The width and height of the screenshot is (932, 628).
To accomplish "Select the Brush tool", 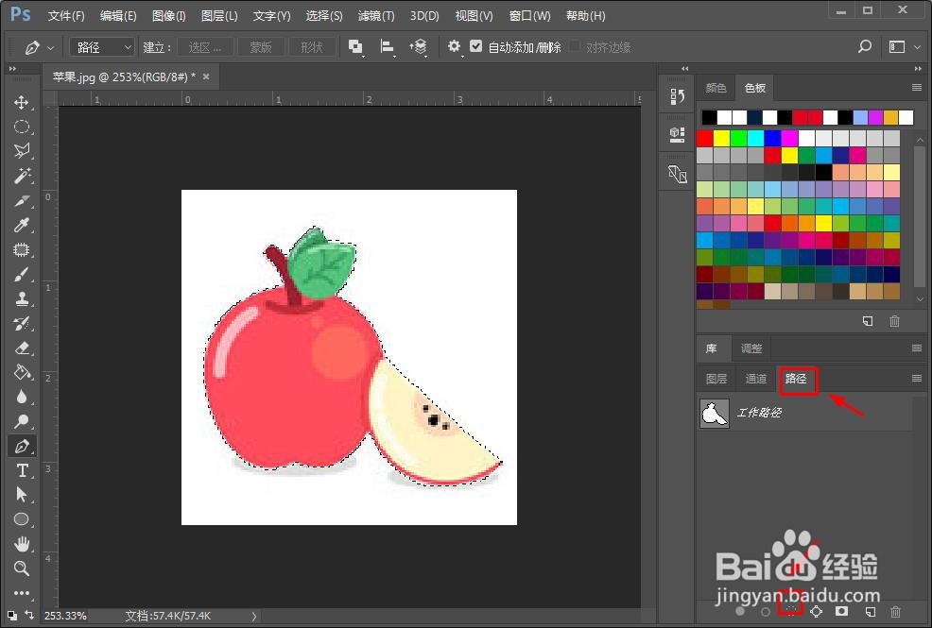I will 22,274.
